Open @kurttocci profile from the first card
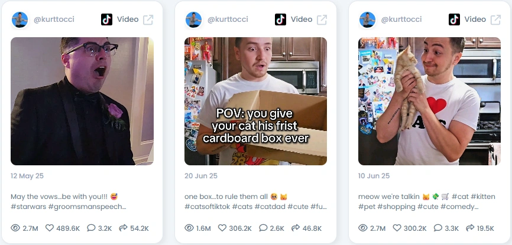 [54, 19]
